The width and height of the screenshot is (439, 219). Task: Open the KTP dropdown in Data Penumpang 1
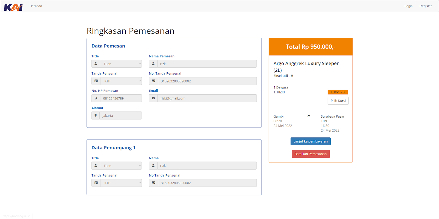[121, 183]
